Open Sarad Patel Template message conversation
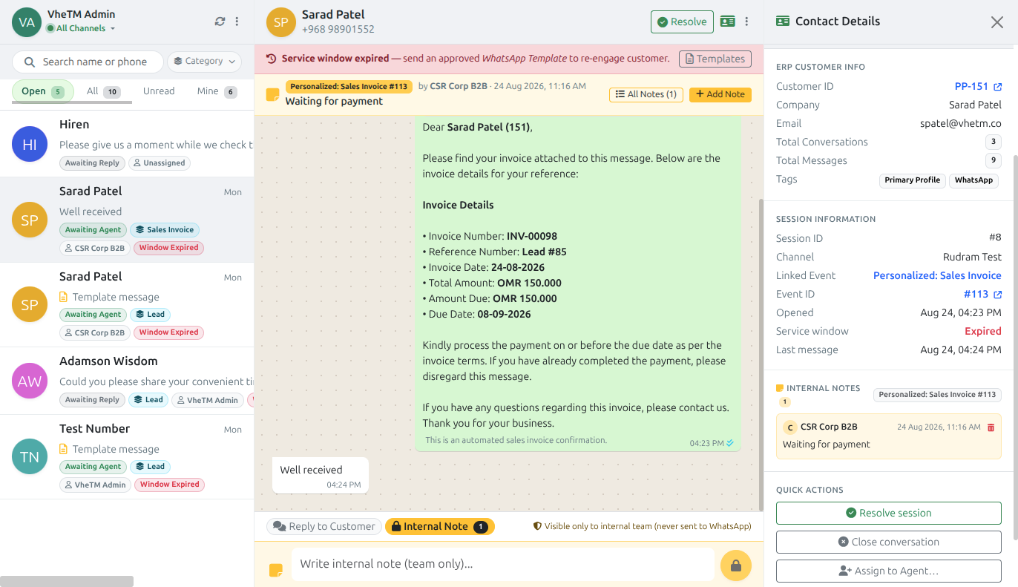The height and width of the screenshot is (587, 1018). (127, 305)
